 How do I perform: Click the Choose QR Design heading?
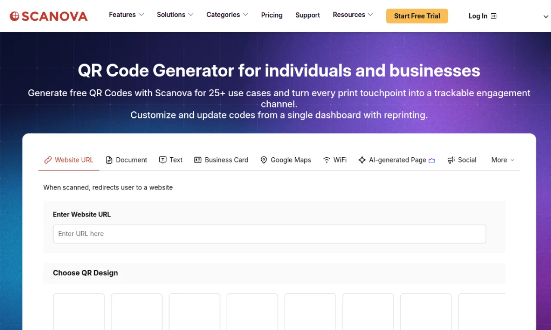(85, 273)
